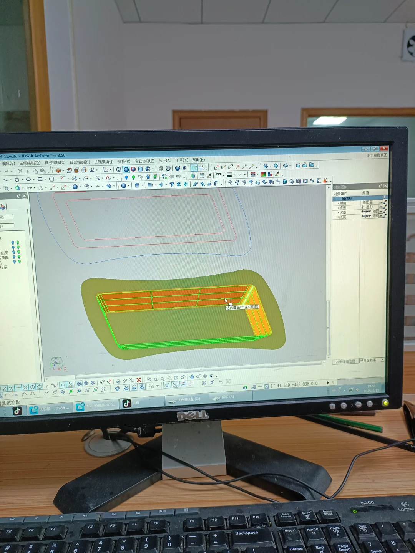415x553 pixels.
Task: Click the pan hand icon in bottom toolbar
Action: click(x=191, y=377)
